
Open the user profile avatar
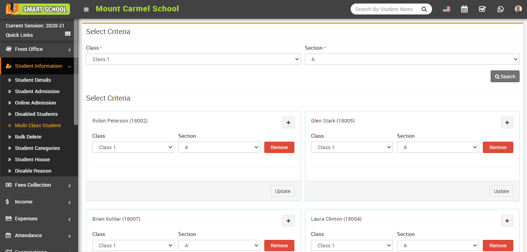click(518, 9)
